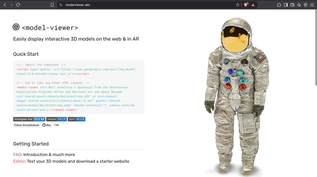317x177 pixels.
Task: Click the Quick Start heading
Action: coord(26,54)
